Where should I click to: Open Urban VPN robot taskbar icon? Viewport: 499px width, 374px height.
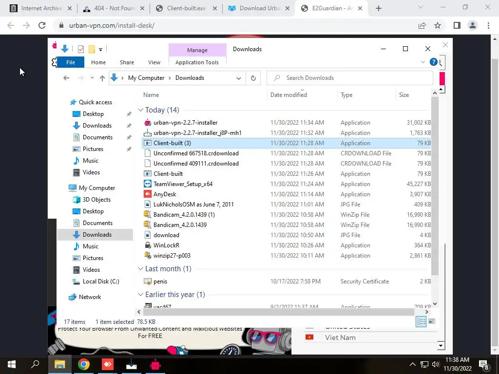155,364
